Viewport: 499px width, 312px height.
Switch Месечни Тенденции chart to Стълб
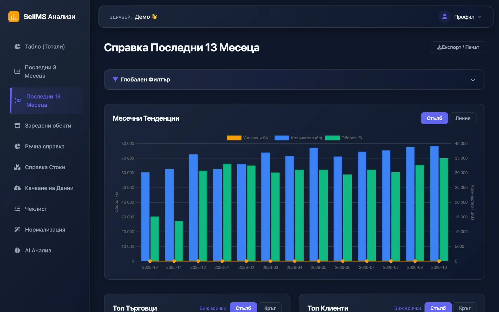(434, 118)
